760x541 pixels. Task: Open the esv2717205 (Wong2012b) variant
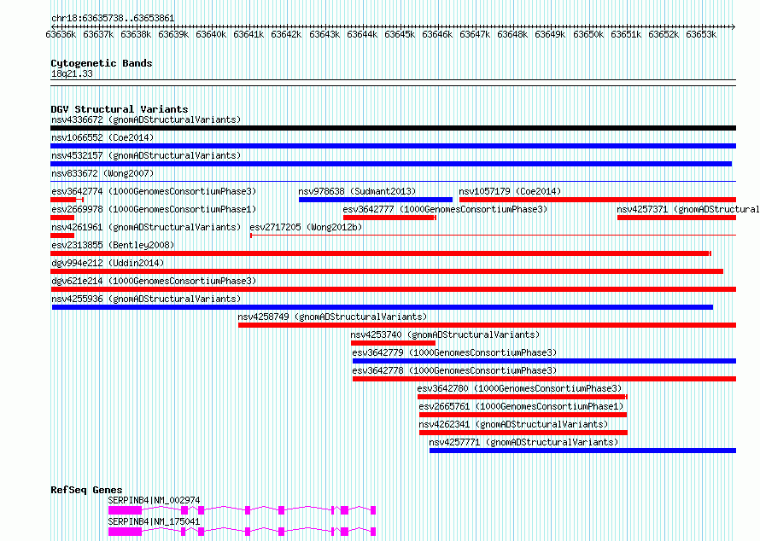pyautogui.click(x=306, y=227)
